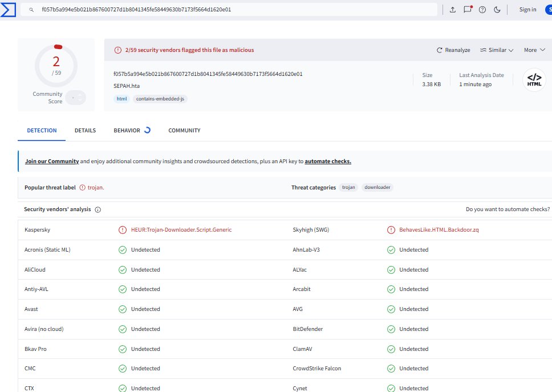Toggle dark mode moon icon
Screen dimensions: 552x392
497,10
